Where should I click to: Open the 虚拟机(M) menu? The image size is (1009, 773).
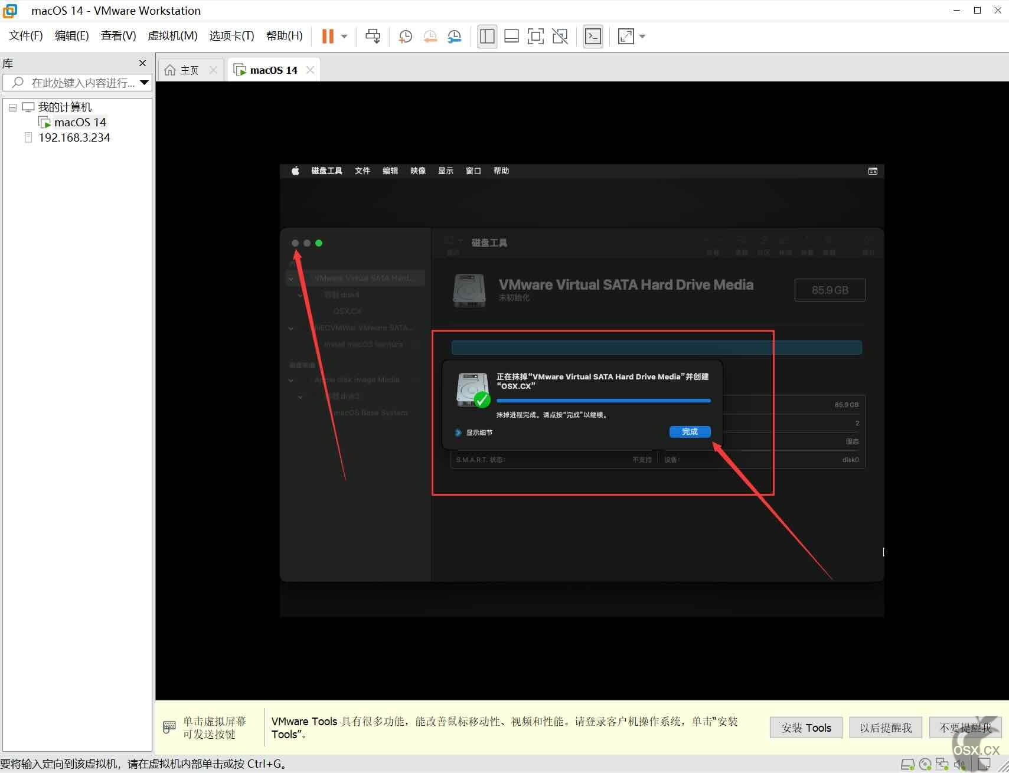point(172,36)
